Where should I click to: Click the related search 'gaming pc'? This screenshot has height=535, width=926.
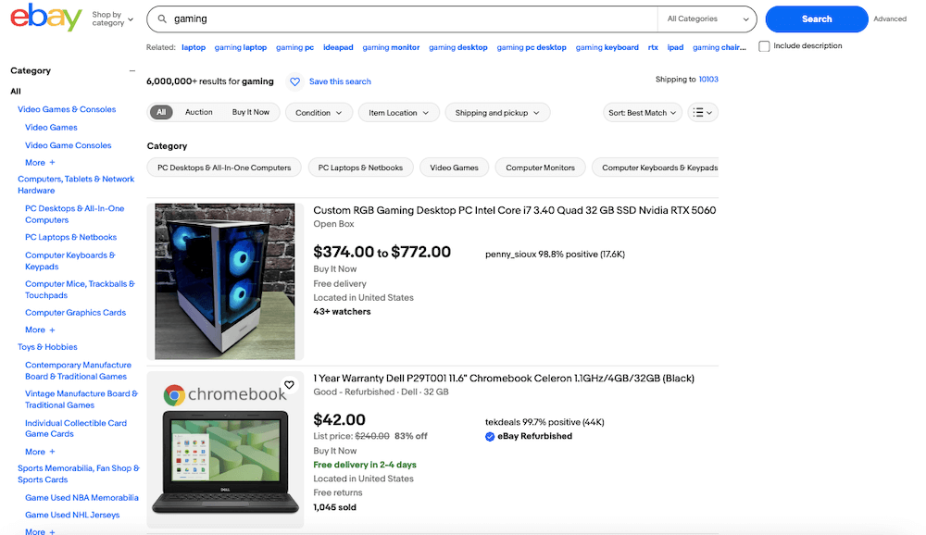294,47
